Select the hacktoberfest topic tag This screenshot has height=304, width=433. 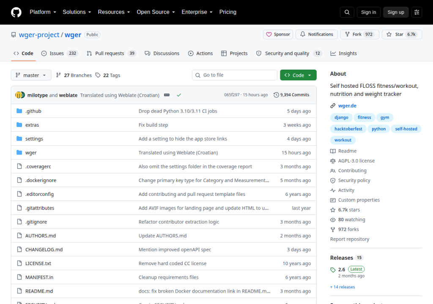348,129
